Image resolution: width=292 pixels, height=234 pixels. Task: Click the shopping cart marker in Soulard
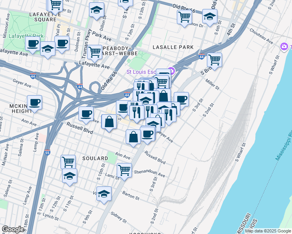coord(68,161)
